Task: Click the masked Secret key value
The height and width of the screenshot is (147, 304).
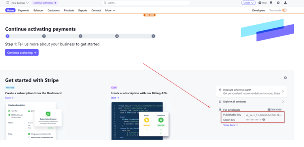Action: pyautogui.click(x=253, y=120)
